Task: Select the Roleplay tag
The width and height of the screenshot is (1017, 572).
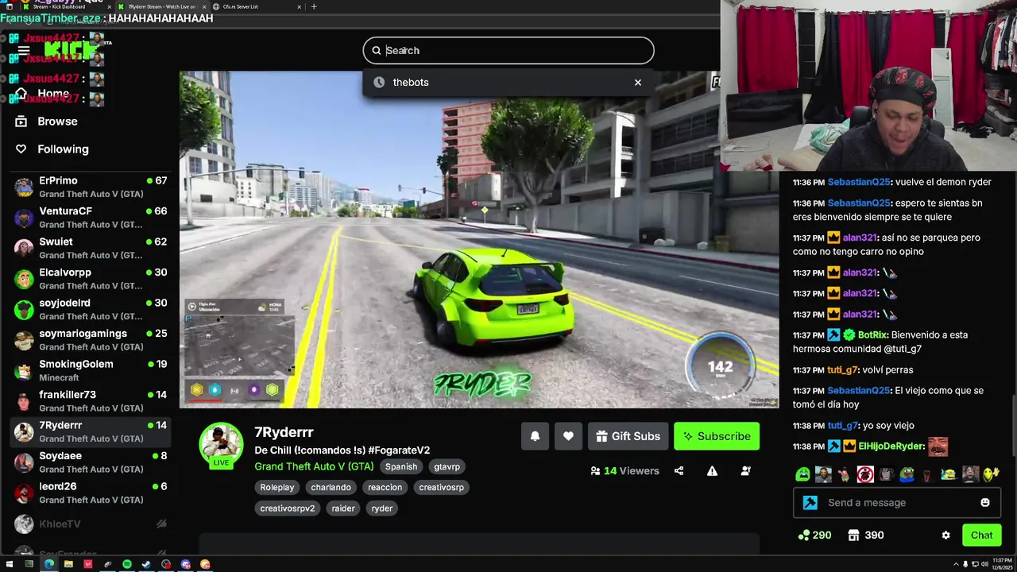Action: point(277,487)
